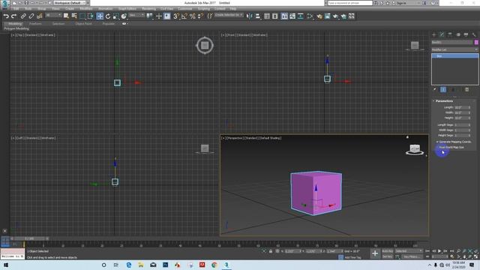The width and height of the screenshot is (480, 270).
Task: Switch to the Object Paint ribbon tab
Action: pyautogui.click(x=83, y=23)
